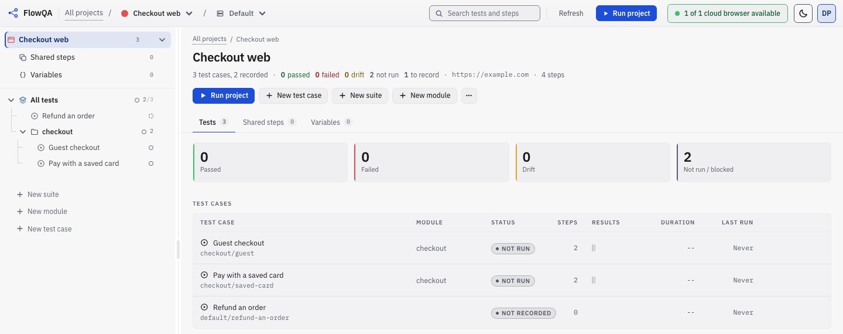Click status circle for Pay with a saved card in sidebar
Image resolution: width=843 pixels, height=334 pixels.
(x=151, y=163)
